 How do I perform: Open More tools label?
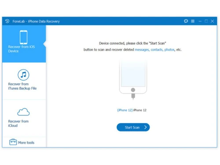[26, 143]
